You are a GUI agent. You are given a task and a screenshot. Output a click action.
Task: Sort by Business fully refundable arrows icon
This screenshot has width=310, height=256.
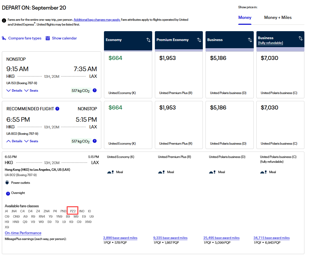[300, 38]
